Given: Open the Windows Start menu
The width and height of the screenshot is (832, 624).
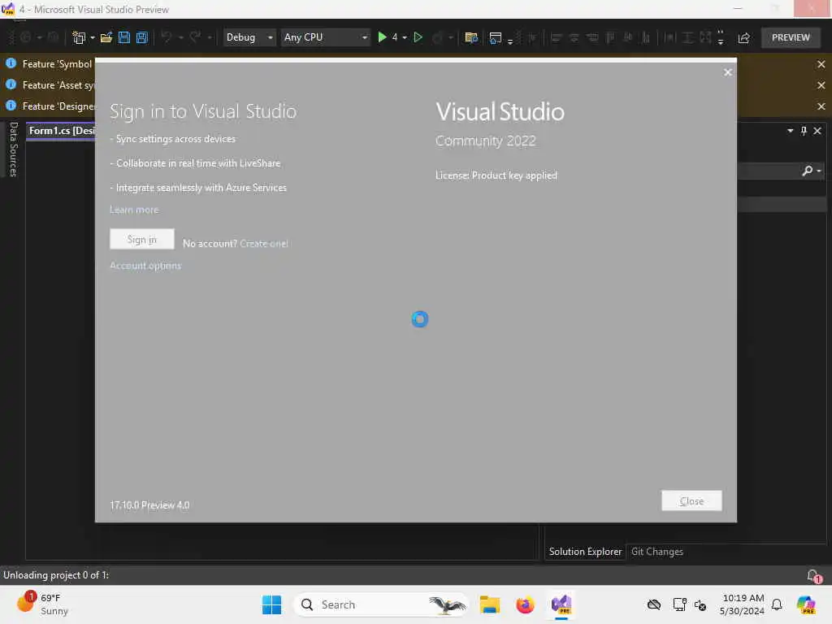Looking at the screenshot, I should coord(271,604).
